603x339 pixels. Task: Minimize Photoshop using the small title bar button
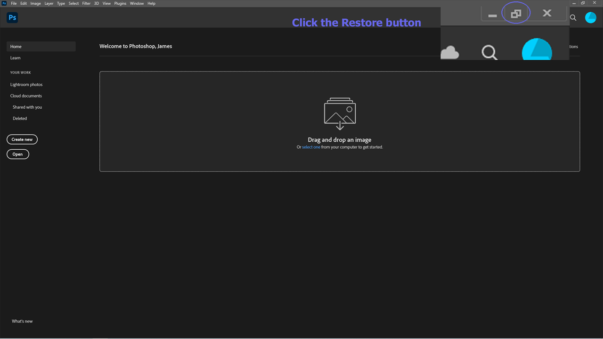click(575, 3)
